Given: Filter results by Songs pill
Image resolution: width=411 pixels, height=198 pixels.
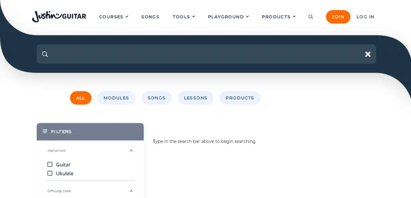Looking at the screenshot, I should coord(156,98).
